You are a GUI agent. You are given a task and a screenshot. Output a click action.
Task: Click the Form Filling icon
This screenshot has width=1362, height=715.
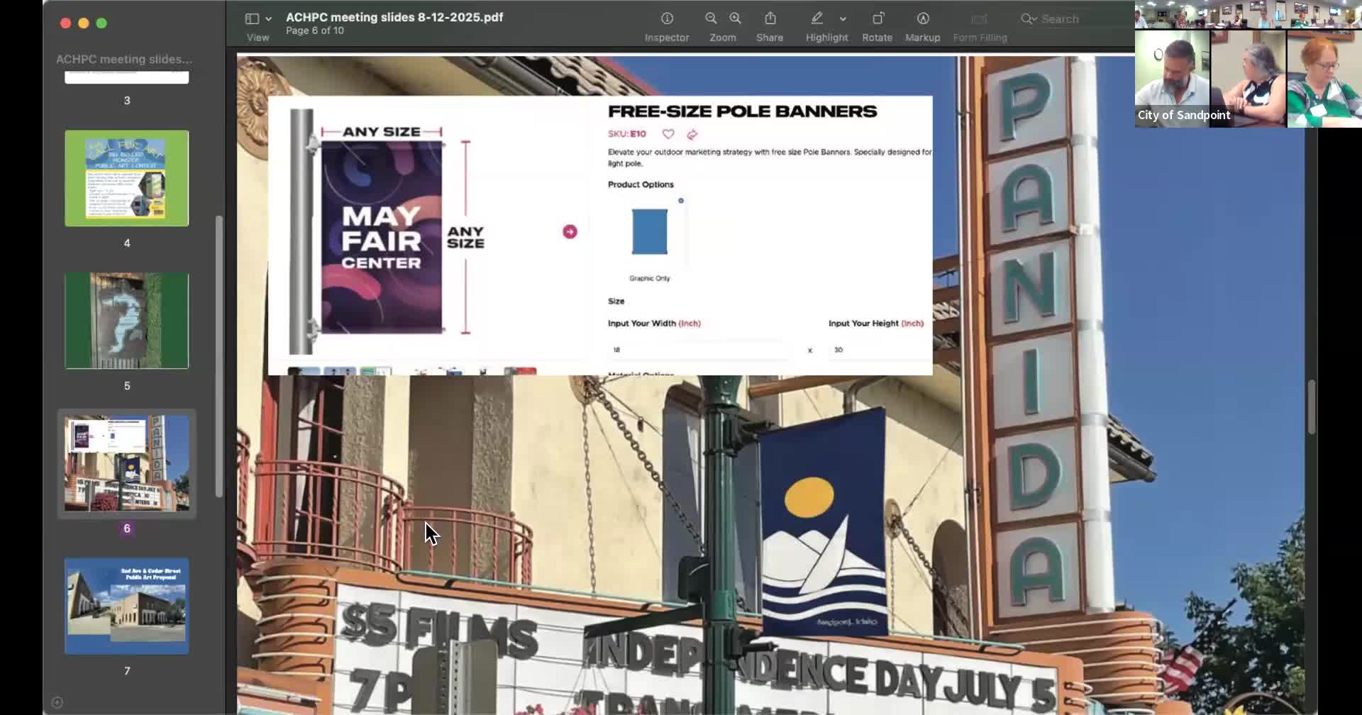click(x=980, y=18)
